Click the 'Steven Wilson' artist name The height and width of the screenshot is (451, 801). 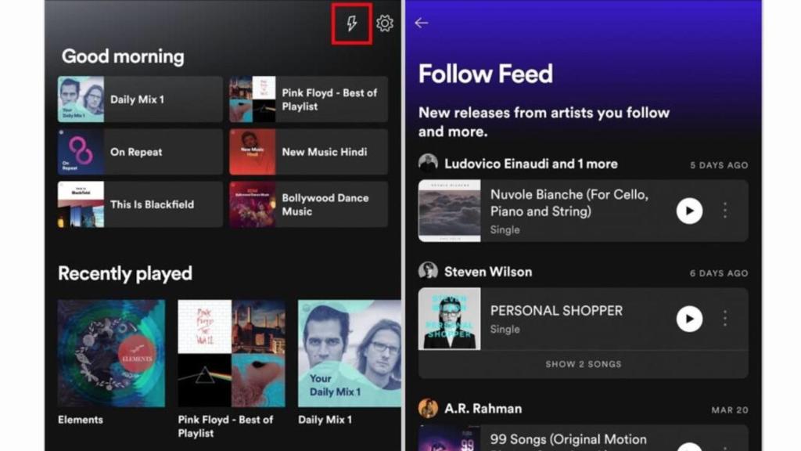488,272
